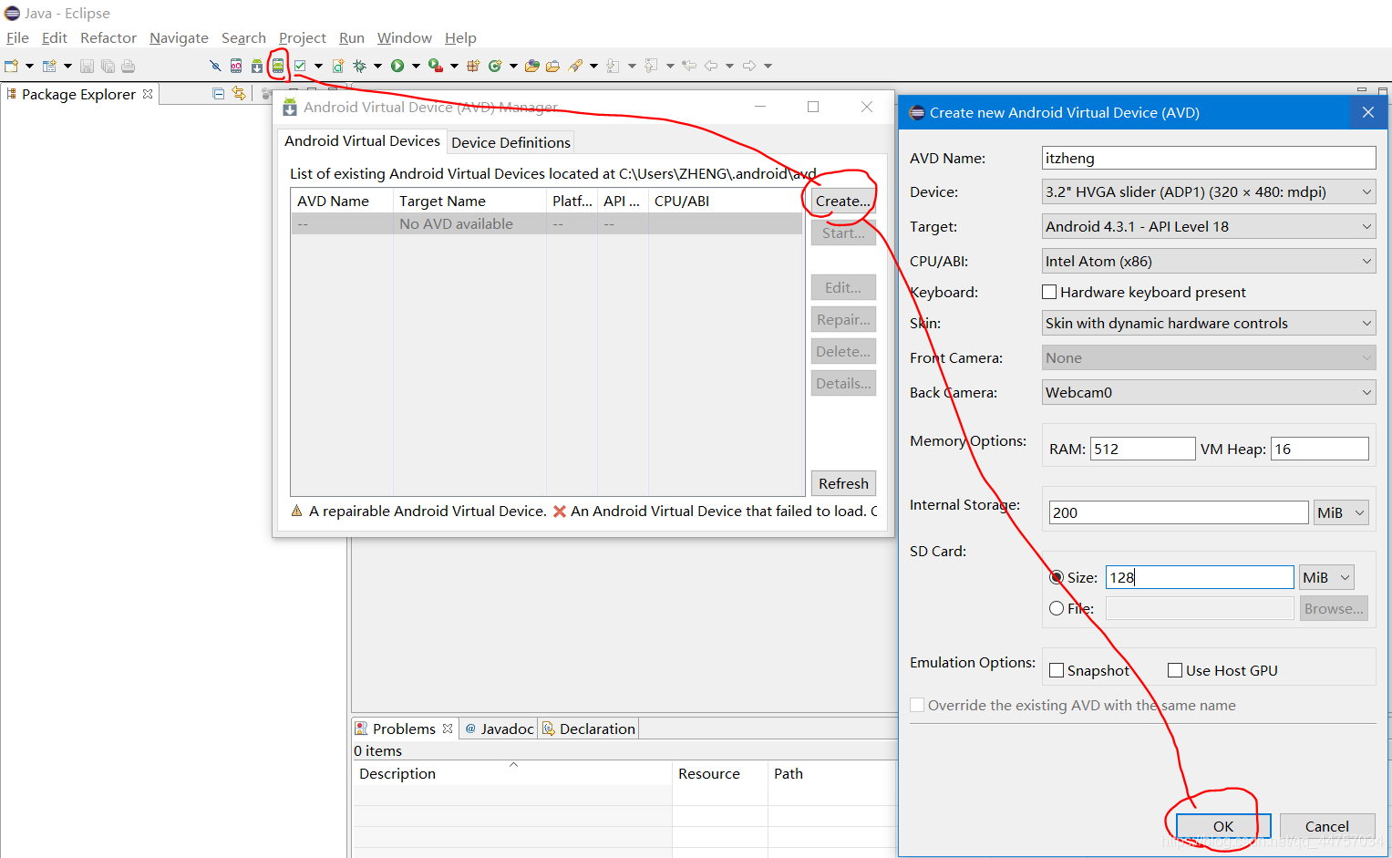Enable the Snapshot emulation option
1392x858 pixels.
(1057, 670)
